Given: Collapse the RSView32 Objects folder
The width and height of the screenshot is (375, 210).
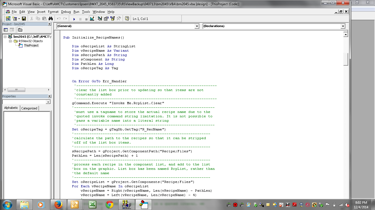Looking at the screenshot, I should coord(10,41).
